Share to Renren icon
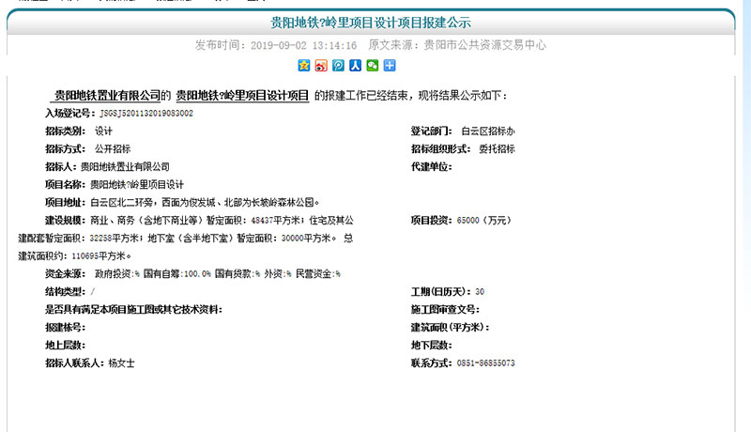Screen dimensions: 751x432 tap(355, 66)
